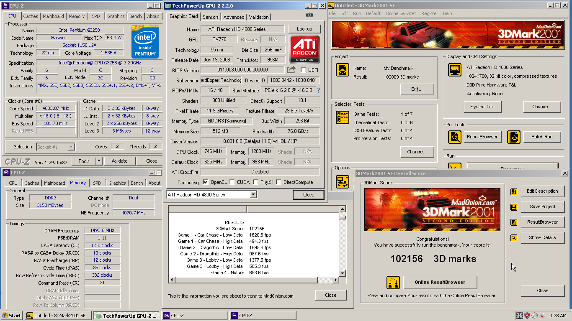Image resolution: width=572 pixels, height=321 pixels.
Task: Click the System Info button
Action: 482,107
